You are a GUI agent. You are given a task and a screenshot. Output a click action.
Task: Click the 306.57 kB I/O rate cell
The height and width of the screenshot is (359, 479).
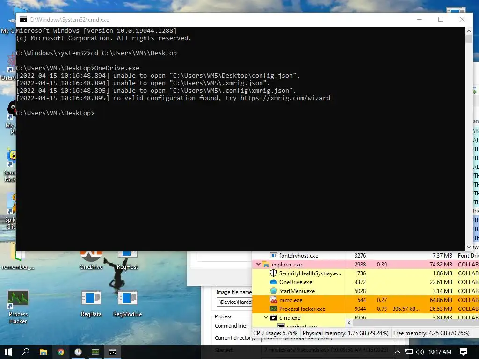coord(406,309)
